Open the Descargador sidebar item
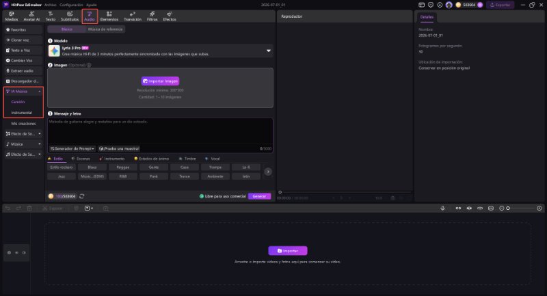Image resolution: width=547 pixels, height=296 pixels. 23,81
